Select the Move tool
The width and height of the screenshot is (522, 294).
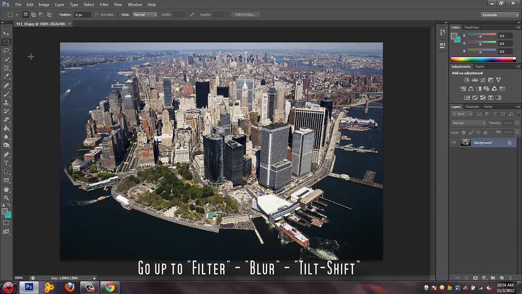pyautogui.click(x=7, y=33)
